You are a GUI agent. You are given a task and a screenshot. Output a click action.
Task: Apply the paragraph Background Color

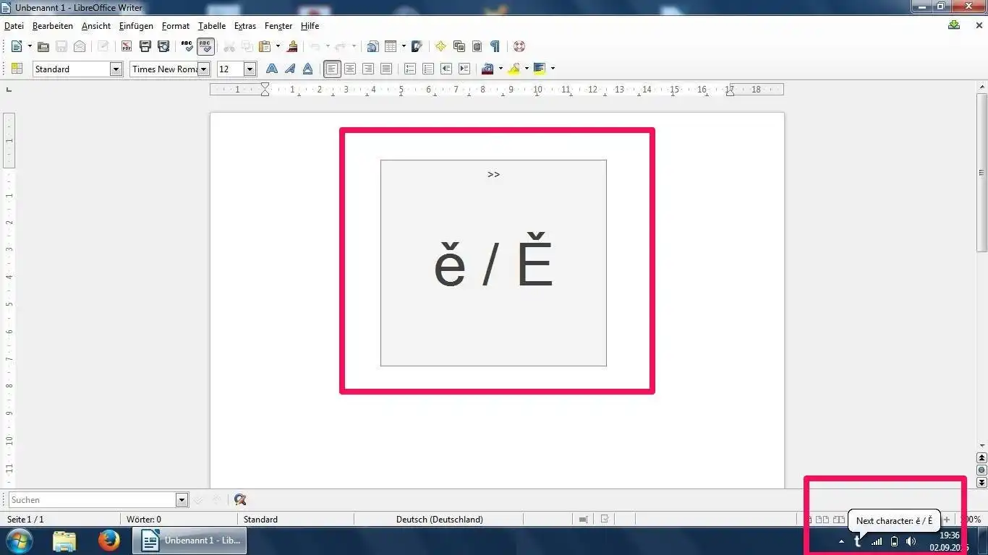(540, 69)
